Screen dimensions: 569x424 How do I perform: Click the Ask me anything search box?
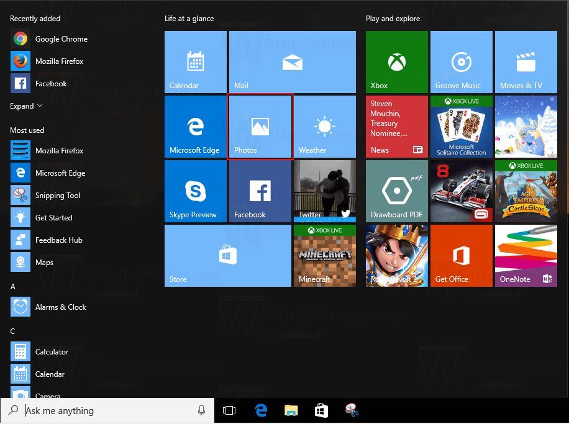coord(106,410)
